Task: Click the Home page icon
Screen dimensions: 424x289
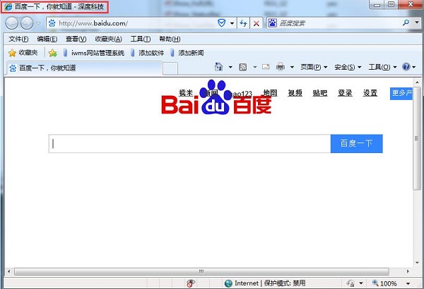Action: tap(218, 67)
